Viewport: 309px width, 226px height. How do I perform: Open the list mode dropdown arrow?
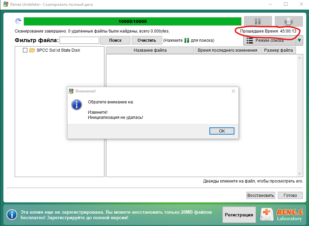[299, 40]
